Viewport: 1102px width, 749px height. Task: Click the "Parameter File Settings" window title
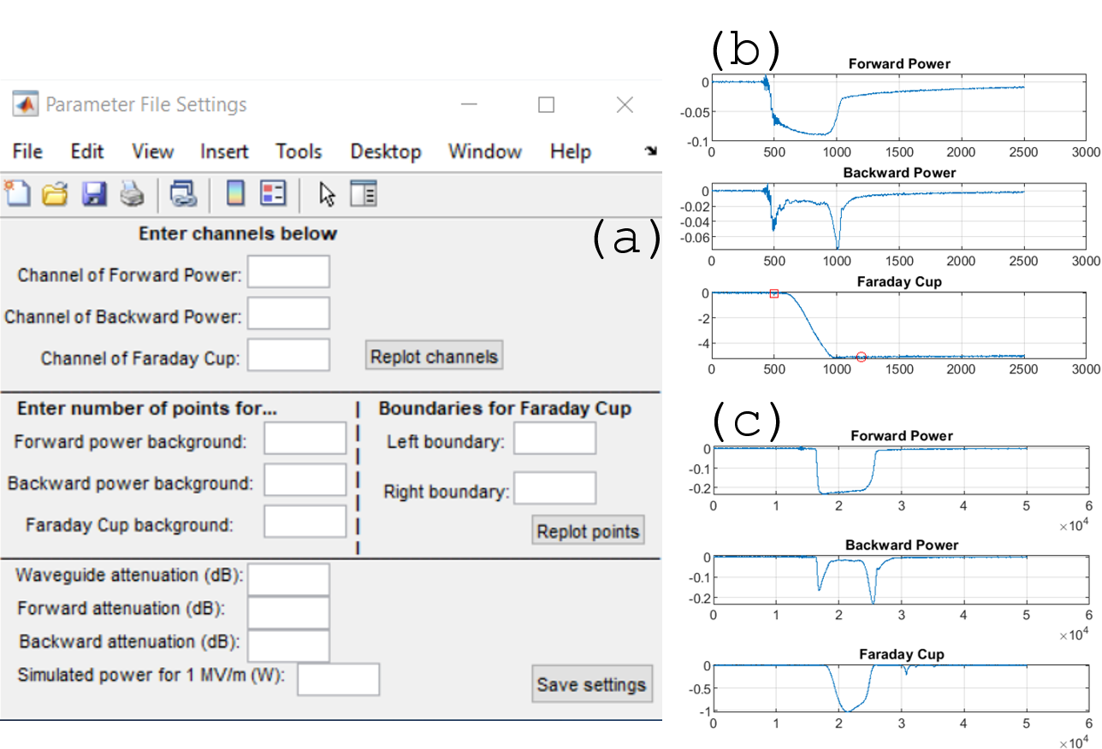click(x=146, y=104)
